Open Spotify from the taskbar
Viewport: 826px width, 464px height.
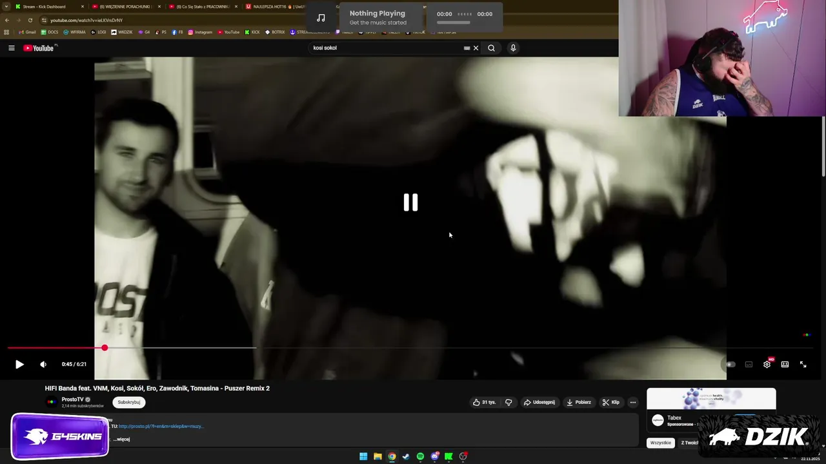(x=420, y=456)
